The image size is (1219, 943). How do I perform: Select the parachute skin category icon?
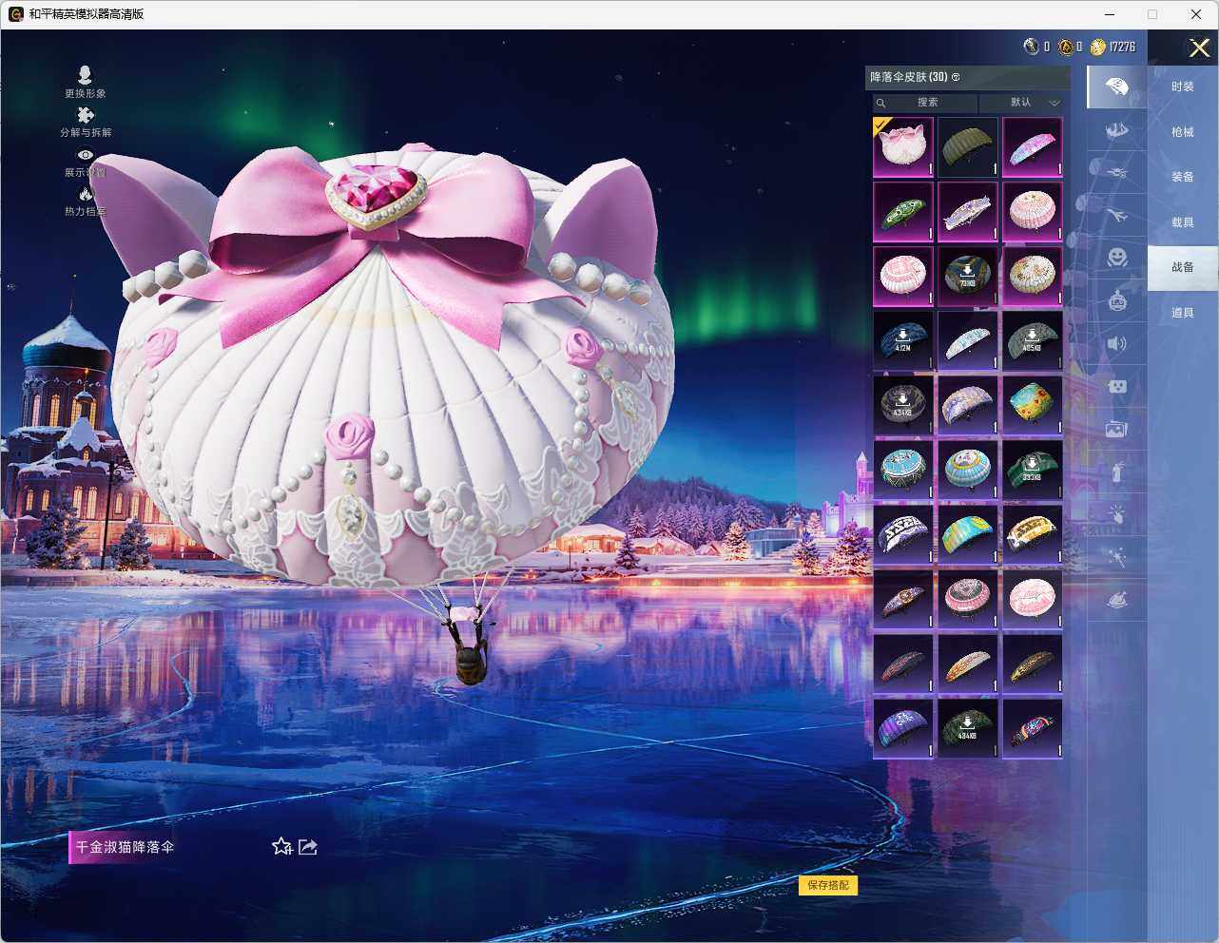pyautogui.click(x=1116, y=87)
